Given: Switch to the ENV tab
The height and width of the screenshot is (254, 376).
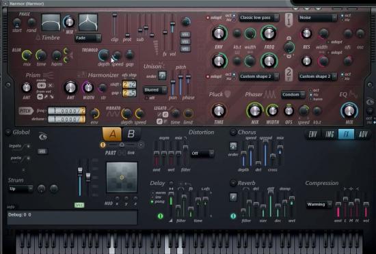Looking at the screenshot, I should (x=313, y=135).
